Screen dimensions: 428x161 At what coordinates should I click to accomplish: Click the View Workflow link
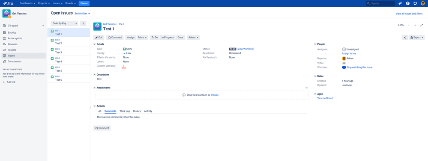245,49
